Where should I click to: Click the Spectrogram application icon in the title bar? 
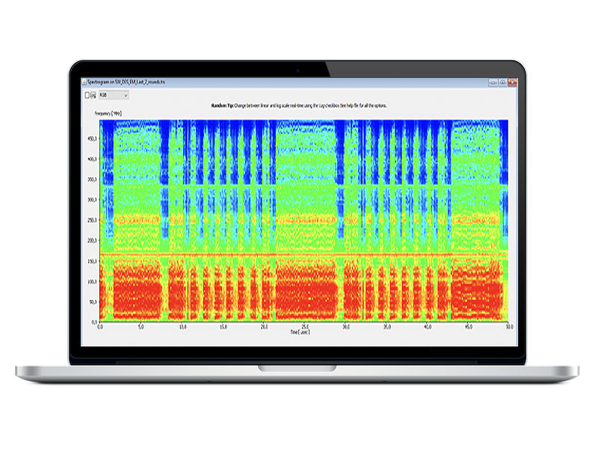(x=84, y=80)
